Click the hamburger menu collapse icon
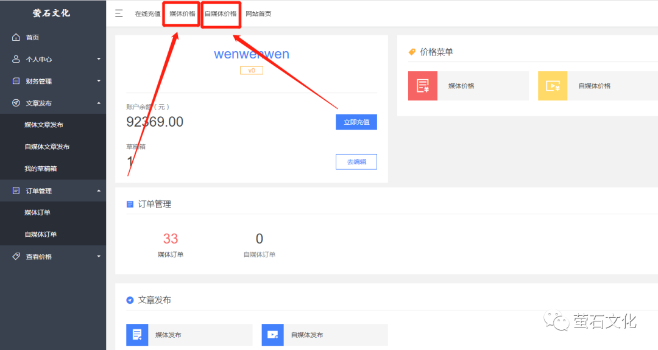The width and height of the screenshot is (658, 350). tap(119, 13)
